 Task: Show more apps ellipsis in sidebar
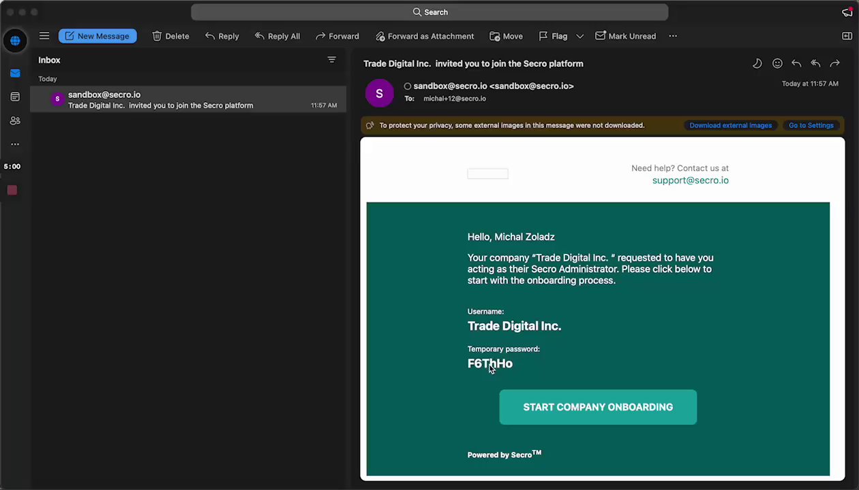tap(15, 144)
